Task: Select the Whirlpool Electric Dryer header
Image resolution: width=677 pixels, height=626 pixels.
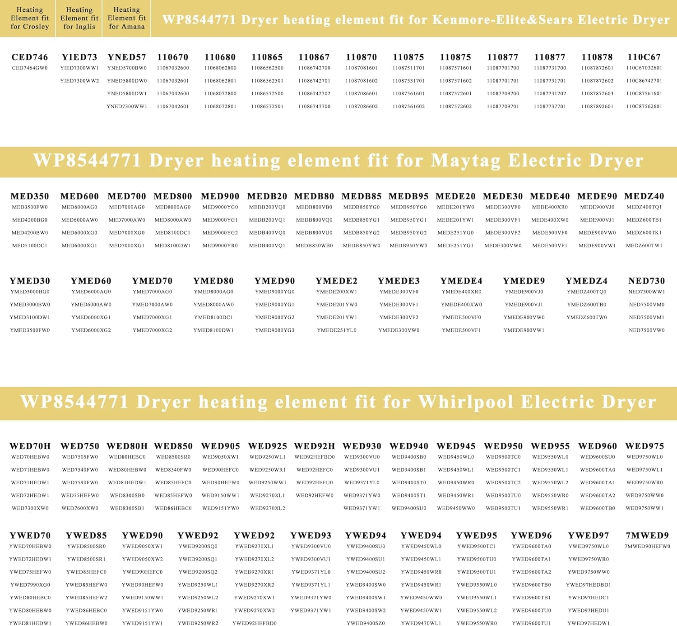Action: click(x=338, y=403)
